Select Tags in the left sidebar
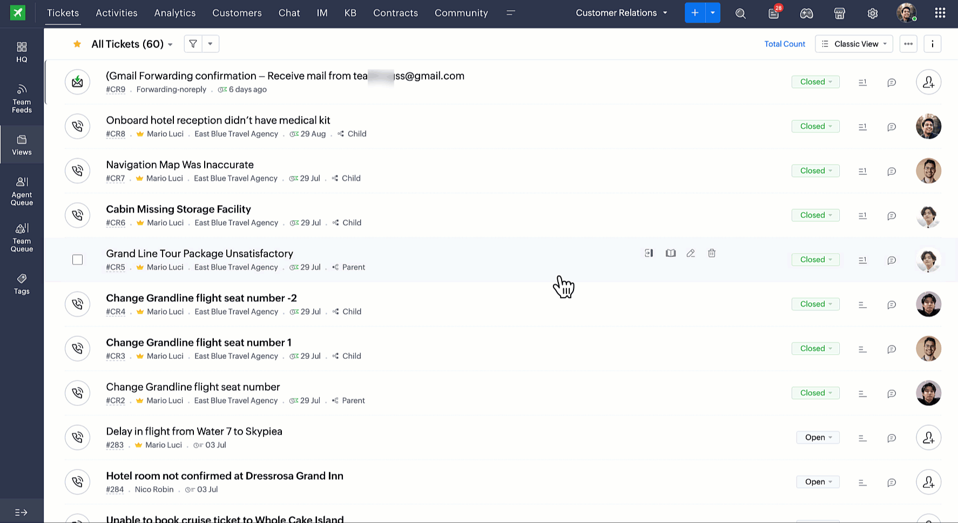958x523 pixels. [22, 283]
